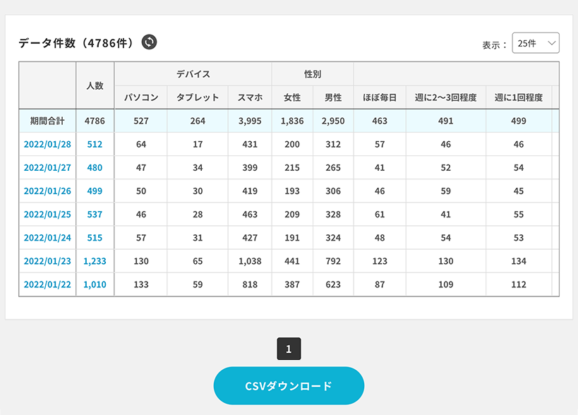Open the 2022/01/24 date link
This screenshot has height=415, width=578.
tap(47, 238)
